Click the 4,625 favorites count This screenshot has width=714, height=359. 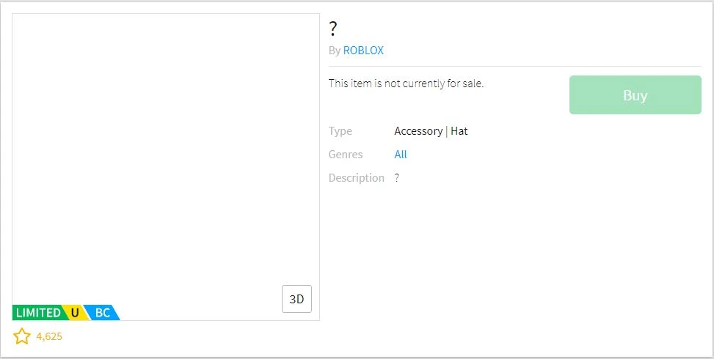point(49,337)
